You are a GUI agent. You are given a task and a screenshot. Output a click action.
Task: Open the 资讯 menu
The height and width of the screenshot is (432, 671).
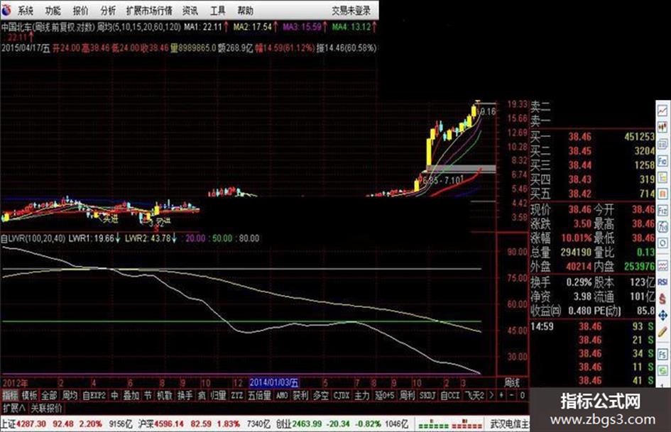pos(190,10)
